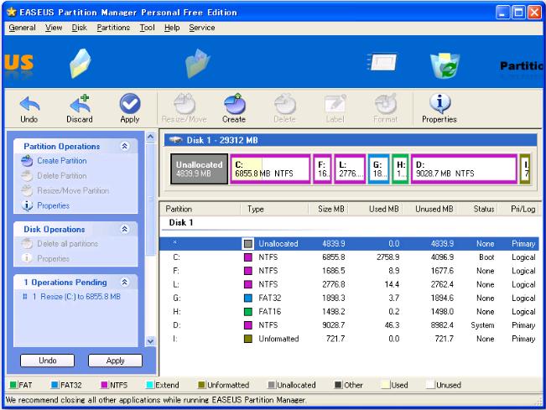Click the Properties link in Partition Operations
The image size is (546, 410).
(x=54, y=205)
